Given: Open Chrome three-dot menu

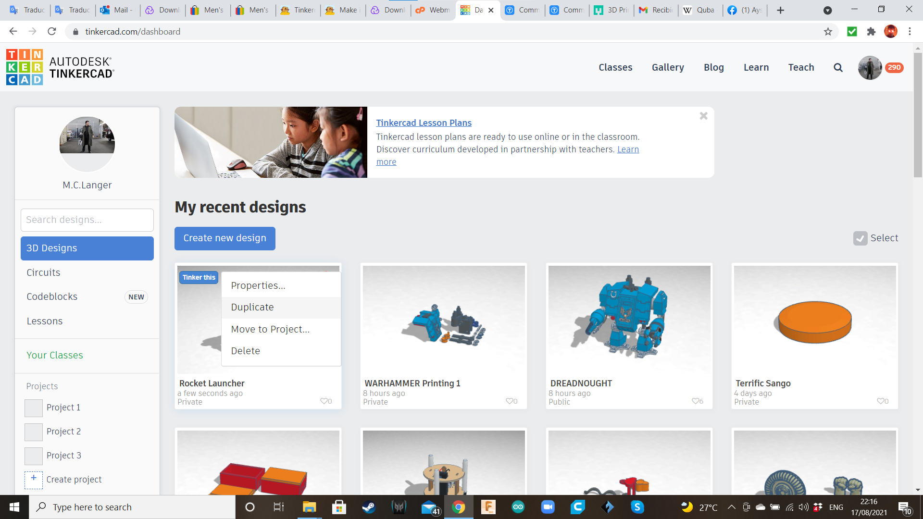Looking at the screenshot, I should click(910, 32).
